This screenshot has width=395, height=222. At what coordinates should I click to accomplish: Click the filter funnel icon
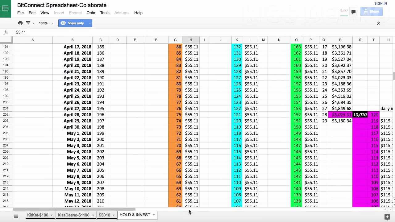28,23
